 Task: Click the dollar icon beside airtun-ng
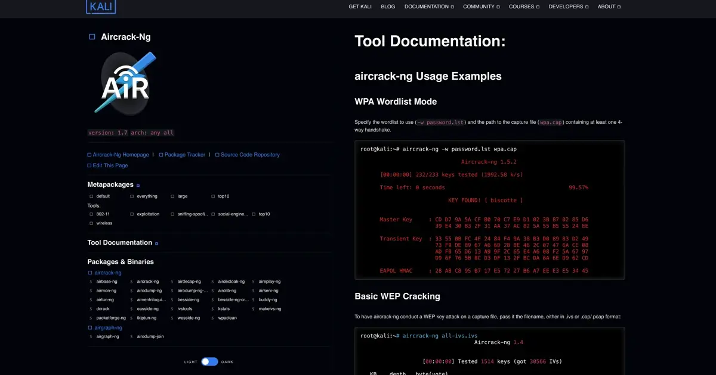click(x=91, y=300)
